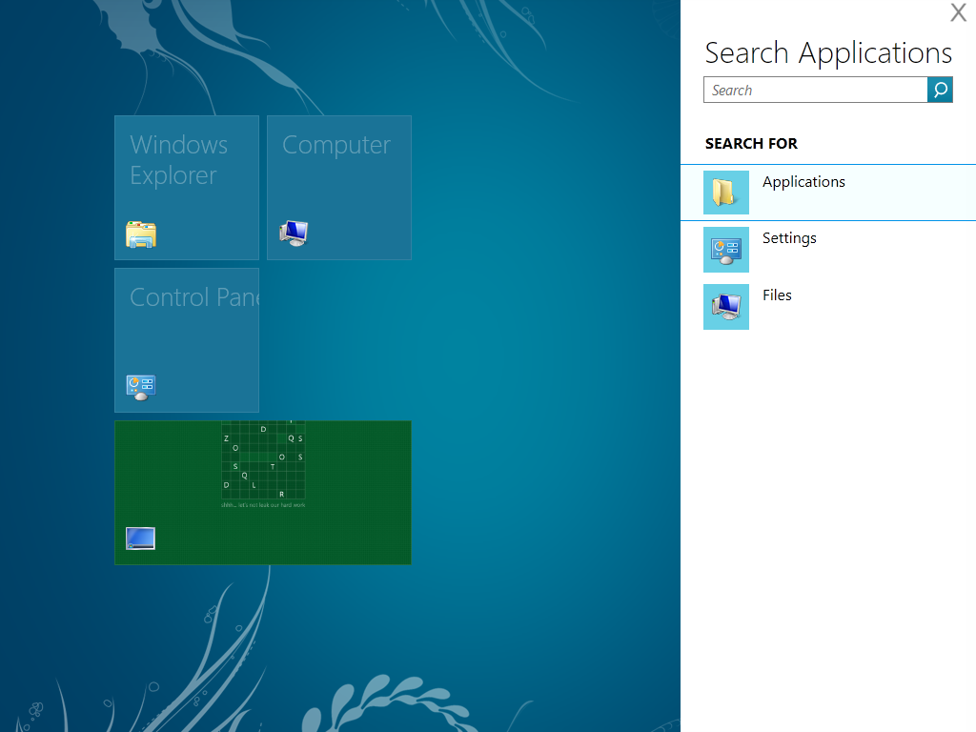Click the Windows Explorer folder icon

pos(141,234)
